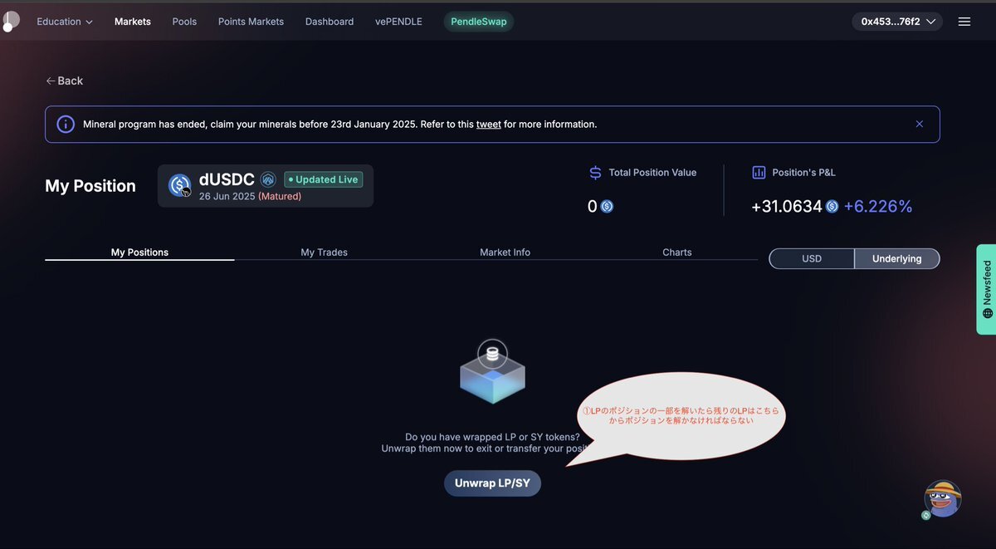Open the hamburger menu icon
The width and height of the screenshot is (996, 549).
964,22
